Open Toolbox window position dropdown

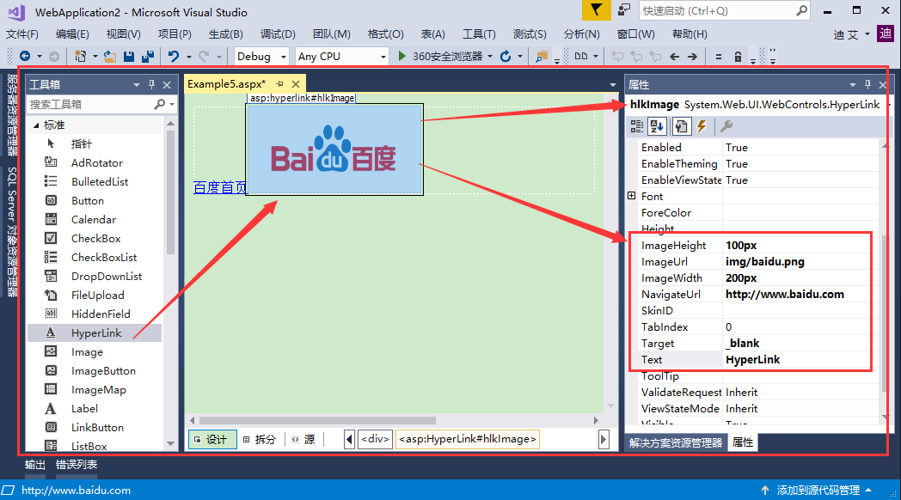click(136, 85)
